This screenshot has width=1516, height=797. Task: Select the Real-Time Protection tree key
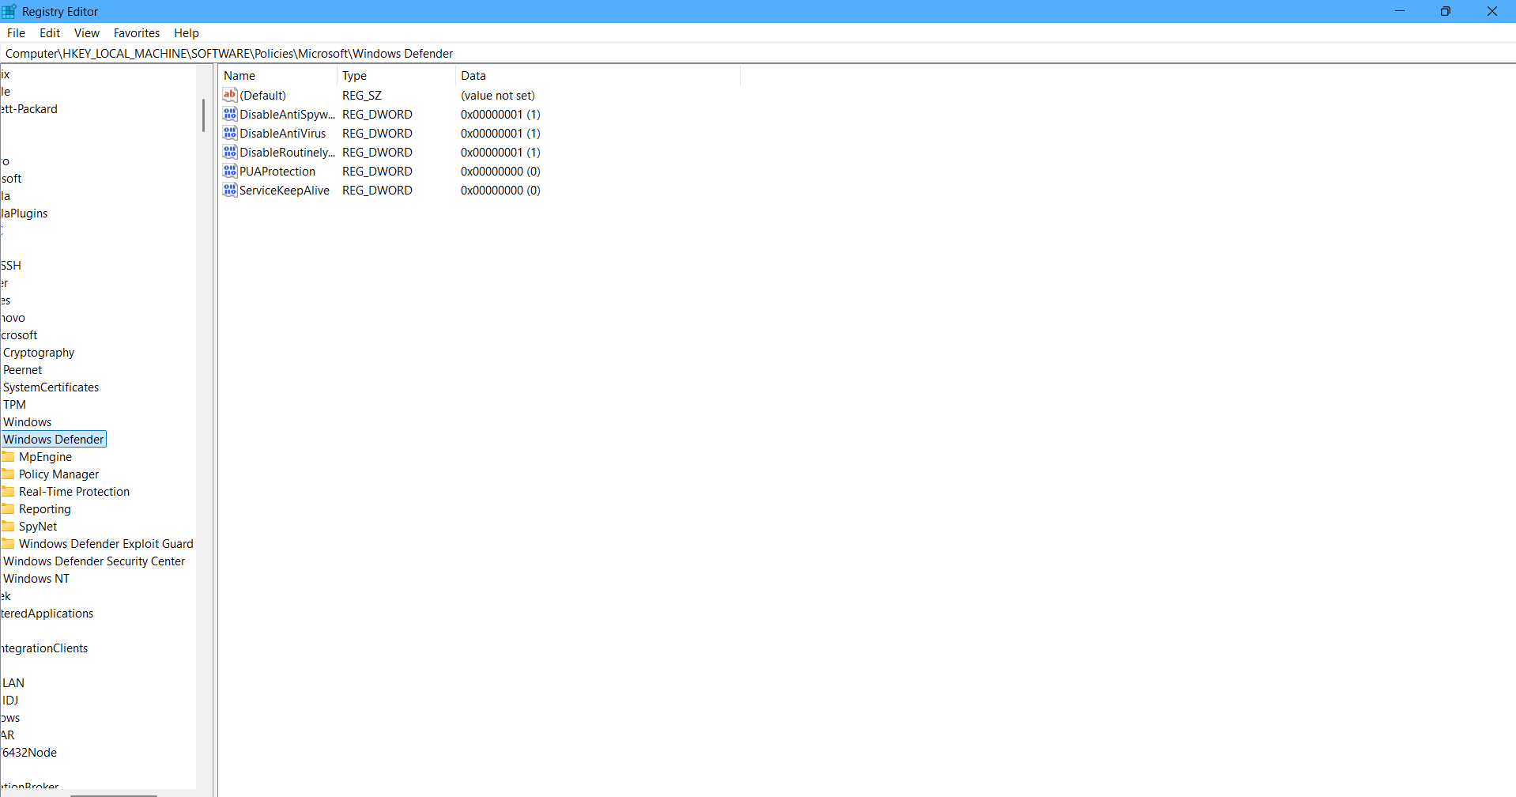(74, 492)
